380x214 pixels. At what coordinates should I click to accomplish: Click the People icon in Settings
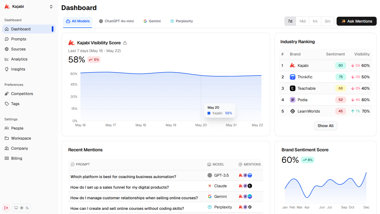[x=7, y=128]
